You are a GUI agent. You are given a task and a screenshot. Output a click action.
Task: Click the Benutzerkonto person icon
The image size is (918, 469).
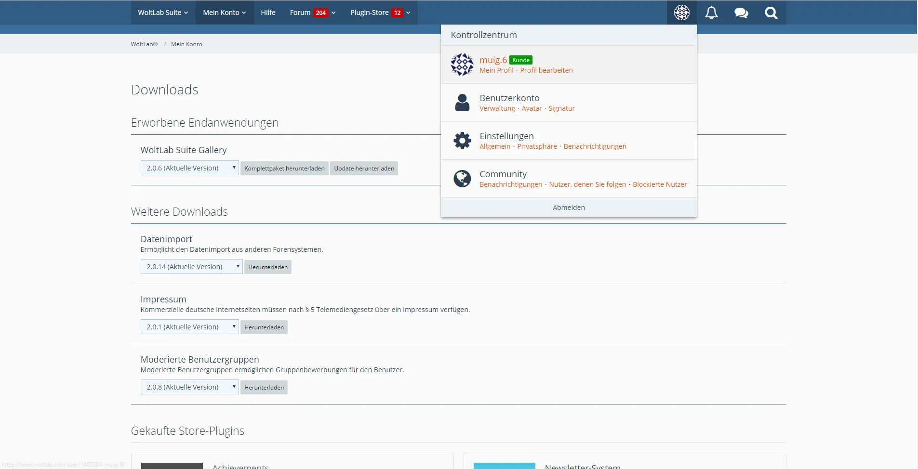[462, 103]
